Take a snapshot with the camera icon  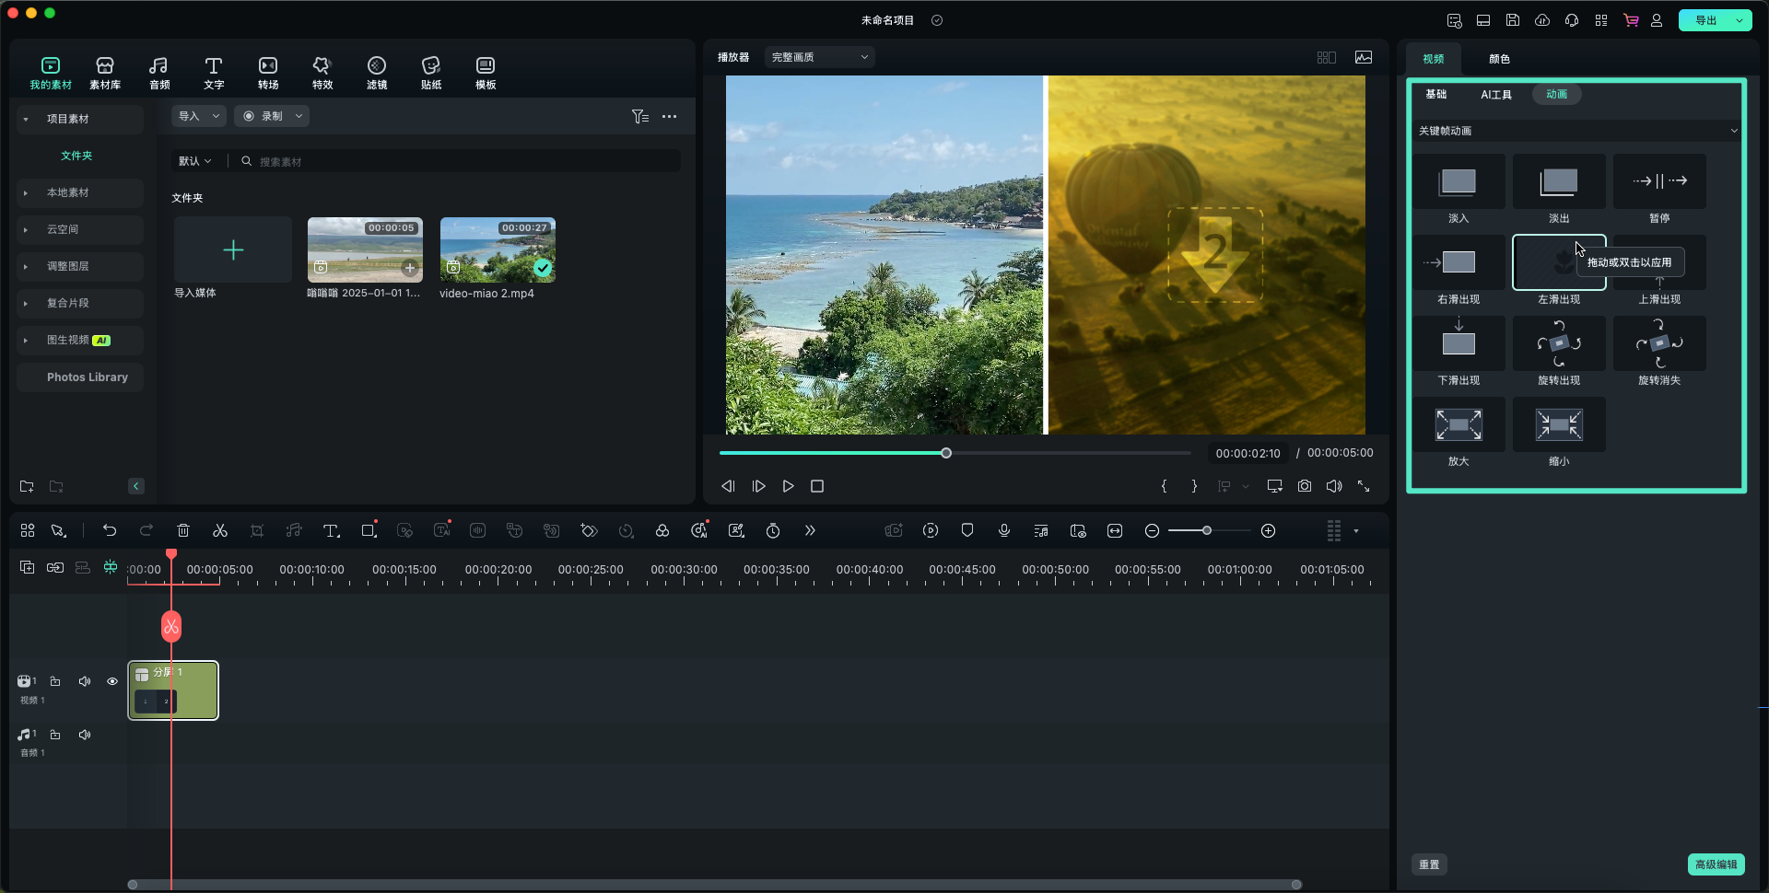coord(1305,486)
